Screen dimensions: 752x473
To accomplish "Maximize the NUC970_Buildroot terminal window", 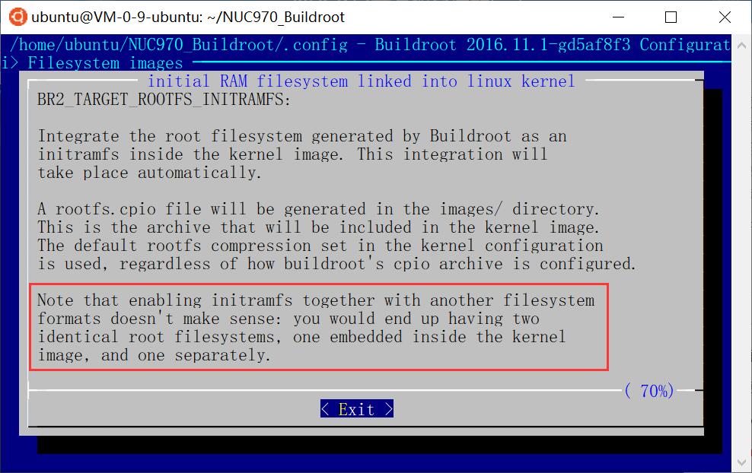I will pos(671,17).
